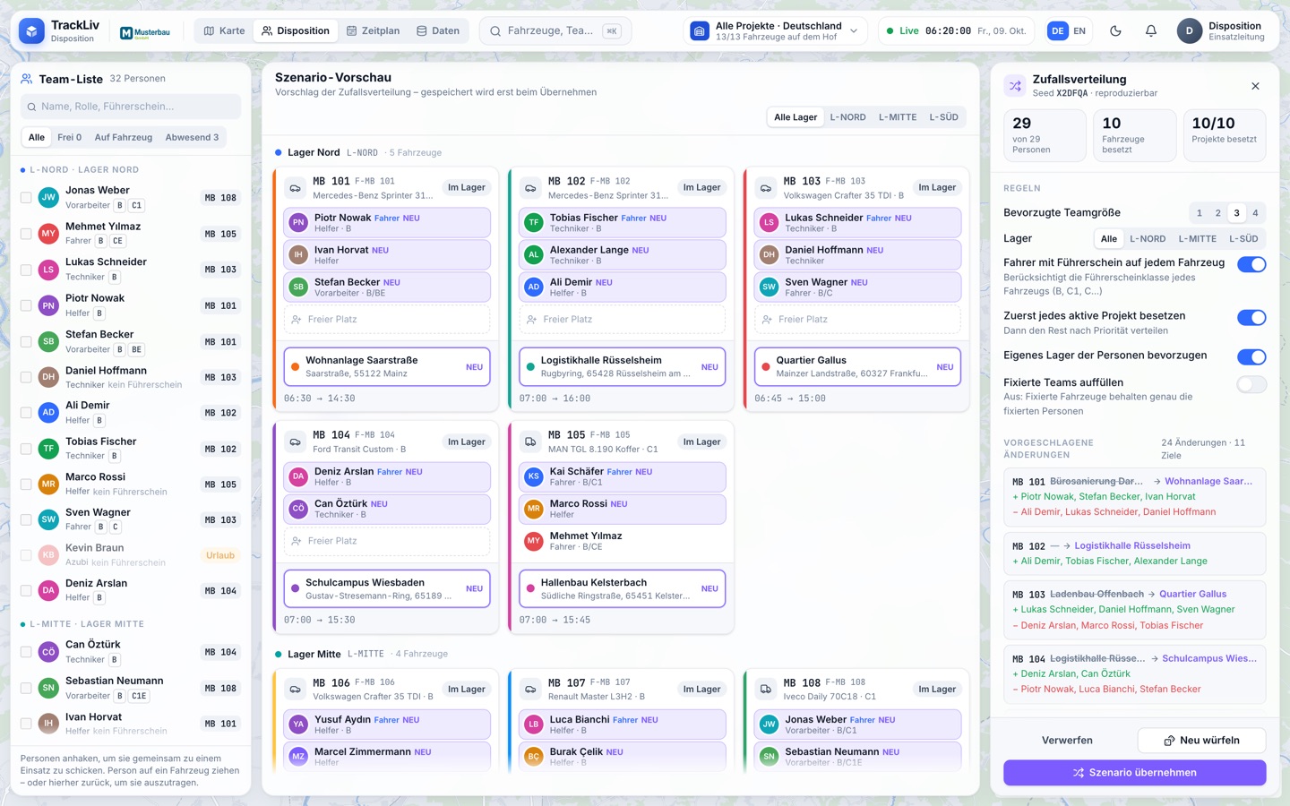Select Lukas Schneider's checkbox in the team list
The image size is (1290, 806).
pyautogui.click(x=26, y=270)
